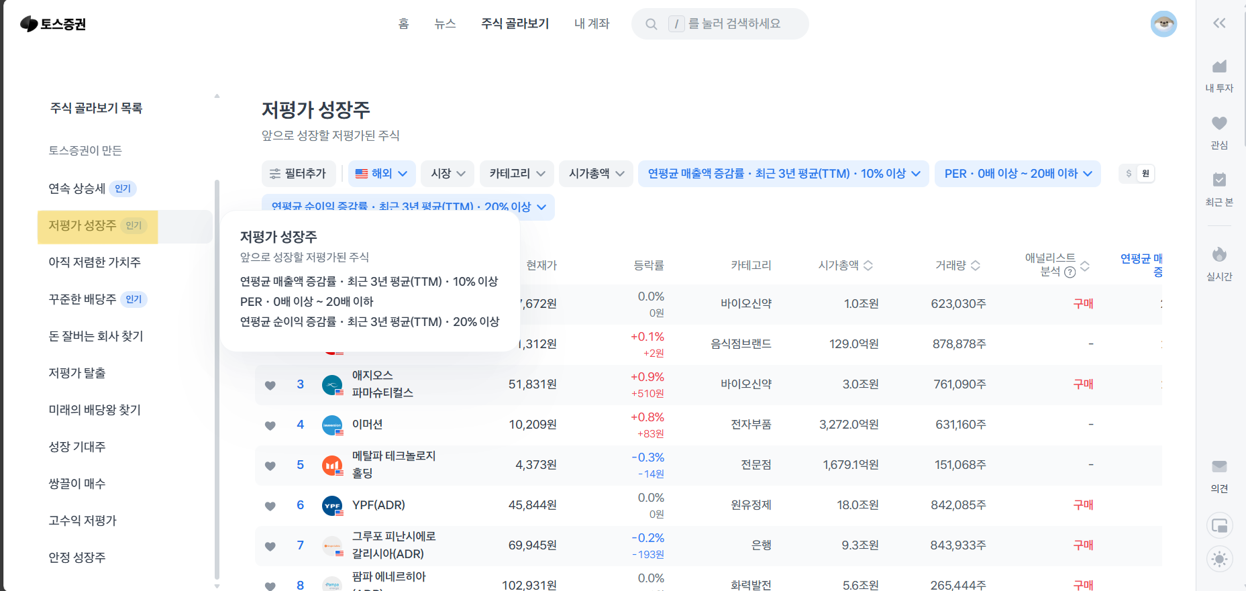
Task: Sort table by 거래량 column
Action: pos(957,265)
